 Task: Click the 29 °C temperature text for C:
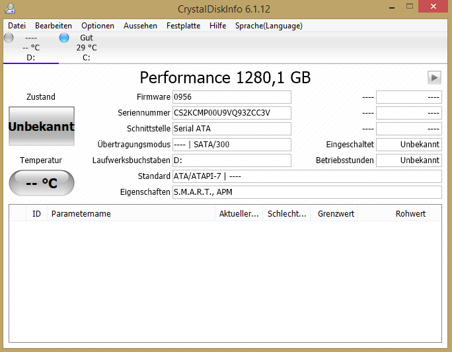click(x=87, y=48)
